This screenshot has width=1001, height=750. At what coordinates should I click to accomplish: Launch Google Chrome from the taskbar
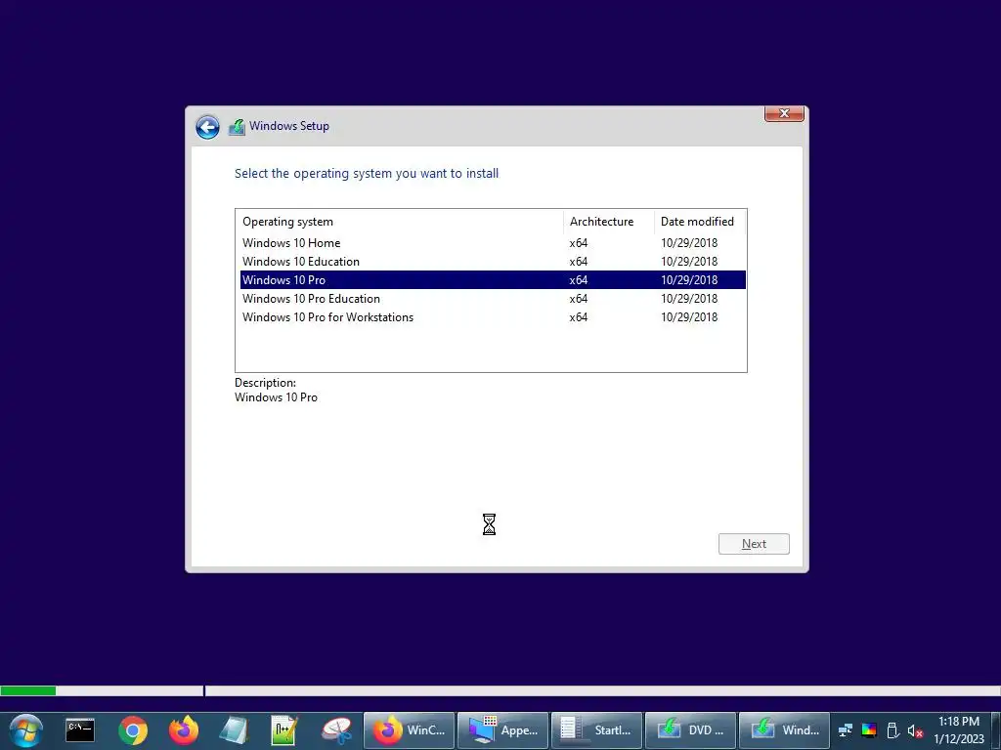coord(133,730)
